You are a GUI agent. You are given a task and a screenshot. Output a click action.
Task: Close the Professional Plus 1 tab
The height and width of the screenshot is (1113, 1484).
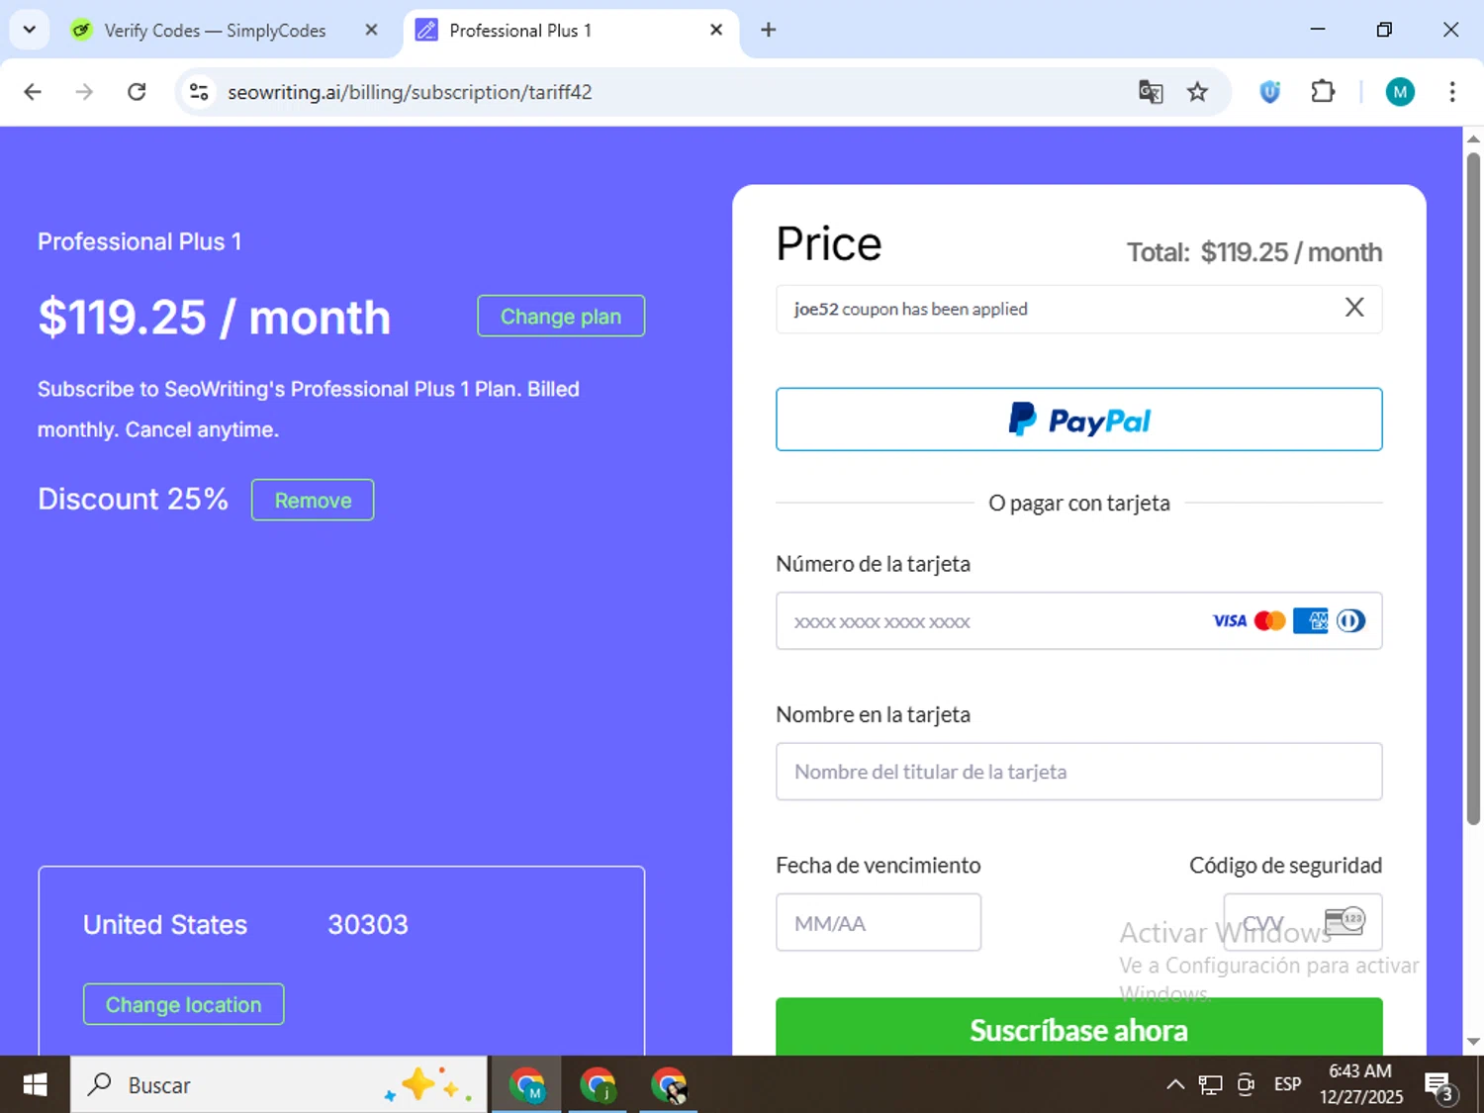pyautogui.click(x=716, y=31)
